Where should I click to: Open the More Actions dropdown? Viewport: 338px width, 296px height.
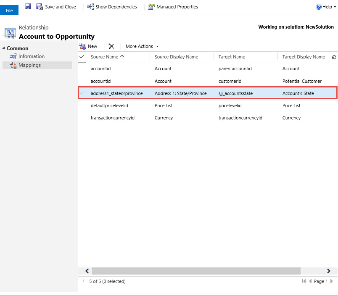pos(142,46)
